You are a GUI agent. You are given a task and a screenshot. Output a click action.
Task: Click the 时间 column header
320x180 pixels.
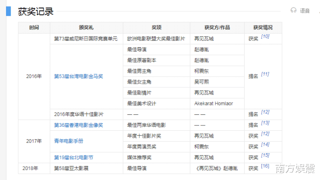point(34,27)
